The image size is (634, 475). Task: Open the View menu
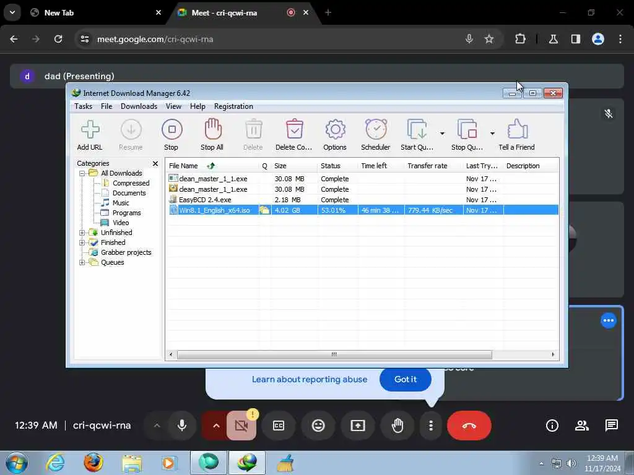(173, 106)
